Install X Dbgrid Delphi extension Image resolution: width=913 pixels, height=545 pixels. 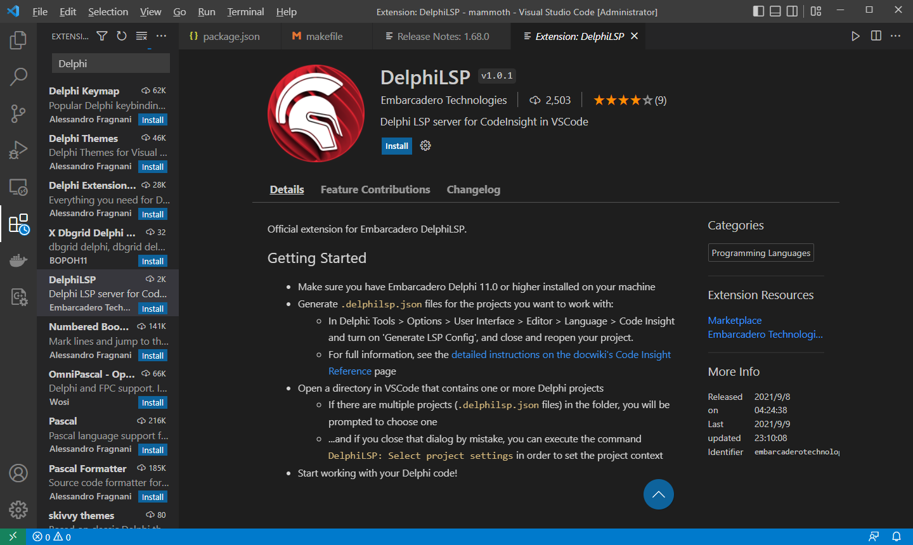pos(153,261)
